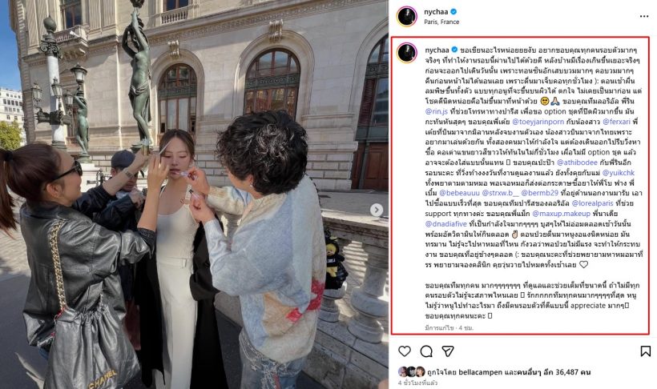
Task: Open the @yuikchk profile link
Action: click(x=619, y=173)
